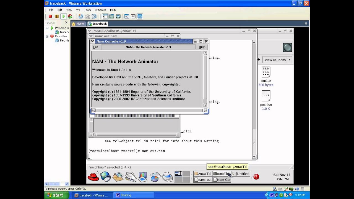Click the Nam Cor taskbar button in the panel
Screen dimensions: 354x199
tap(222, 180)
